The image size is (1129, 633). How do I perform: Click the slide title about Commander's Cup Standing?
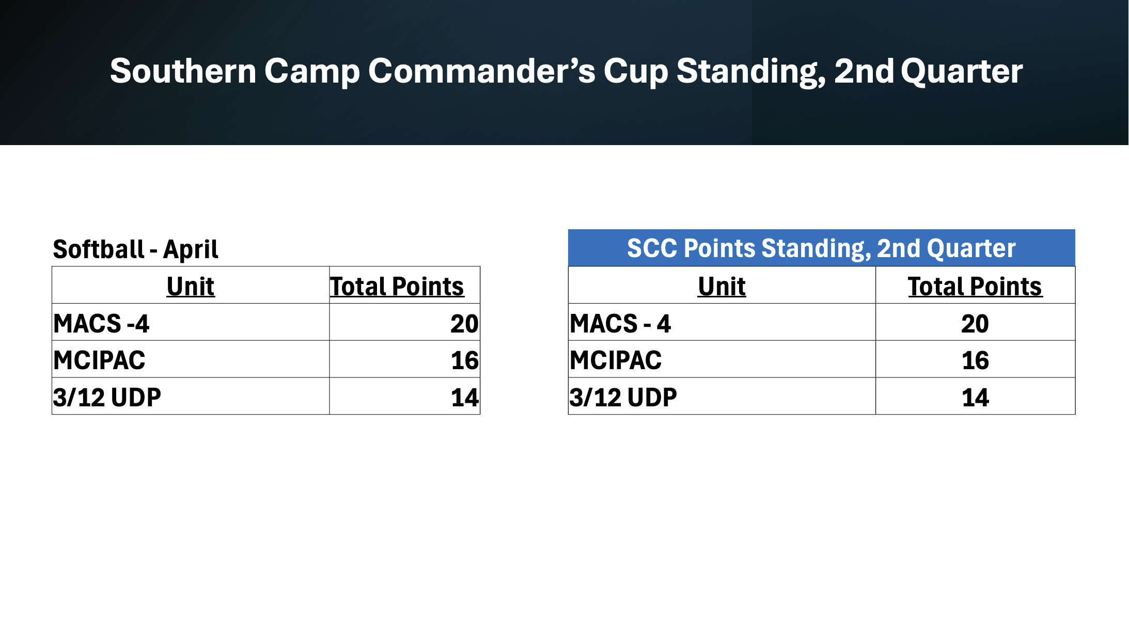[x=566, y=71]
